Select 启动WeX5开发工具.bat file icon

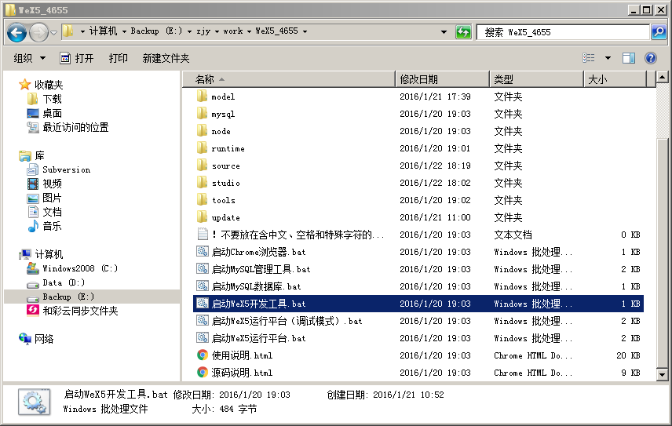click(203, 303)
